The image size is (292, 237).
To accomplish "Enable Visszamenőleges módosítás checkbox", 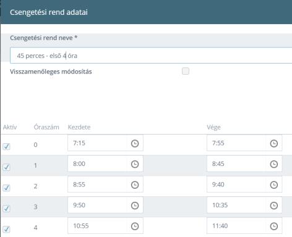I will pos(186,71).
